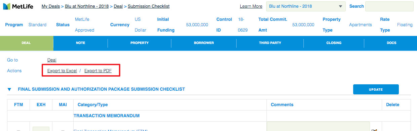
Task: Open the CLOSING tab
Action: (334, 43)
